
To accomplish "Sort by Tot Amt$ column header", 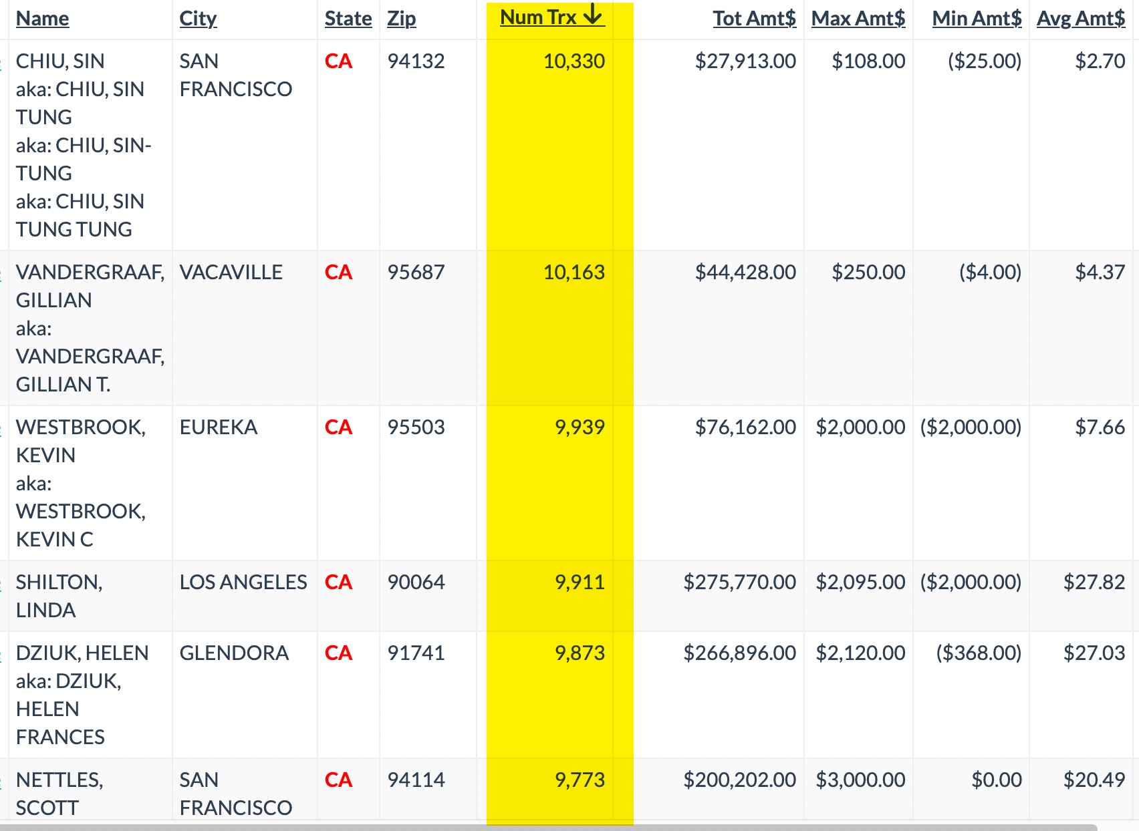I will [754, 19].
